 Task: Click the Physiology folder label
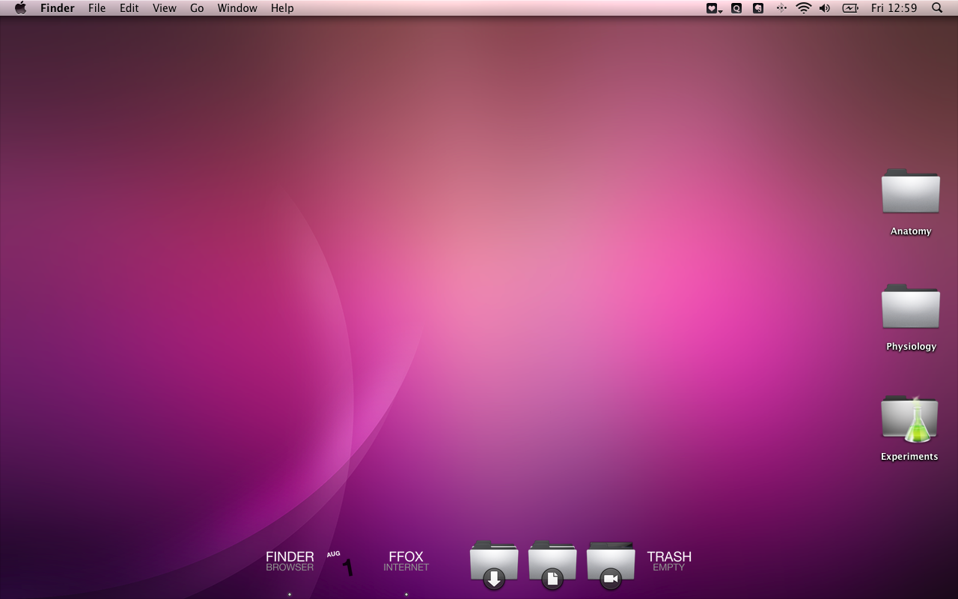coord(911,347)
